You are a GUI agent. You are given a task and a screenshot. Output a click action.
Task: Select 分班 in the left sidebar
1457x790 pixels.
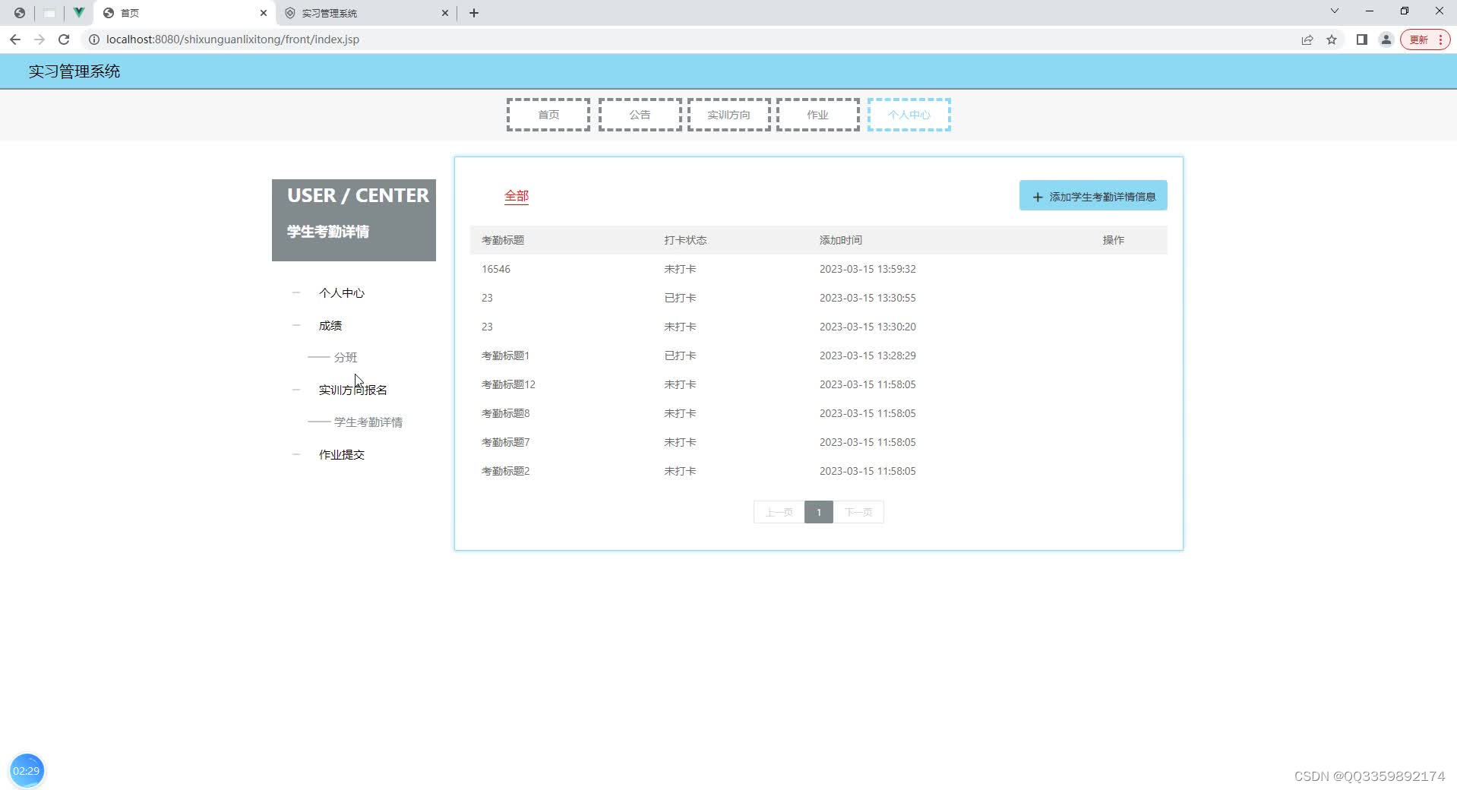[x=346, y=358]
